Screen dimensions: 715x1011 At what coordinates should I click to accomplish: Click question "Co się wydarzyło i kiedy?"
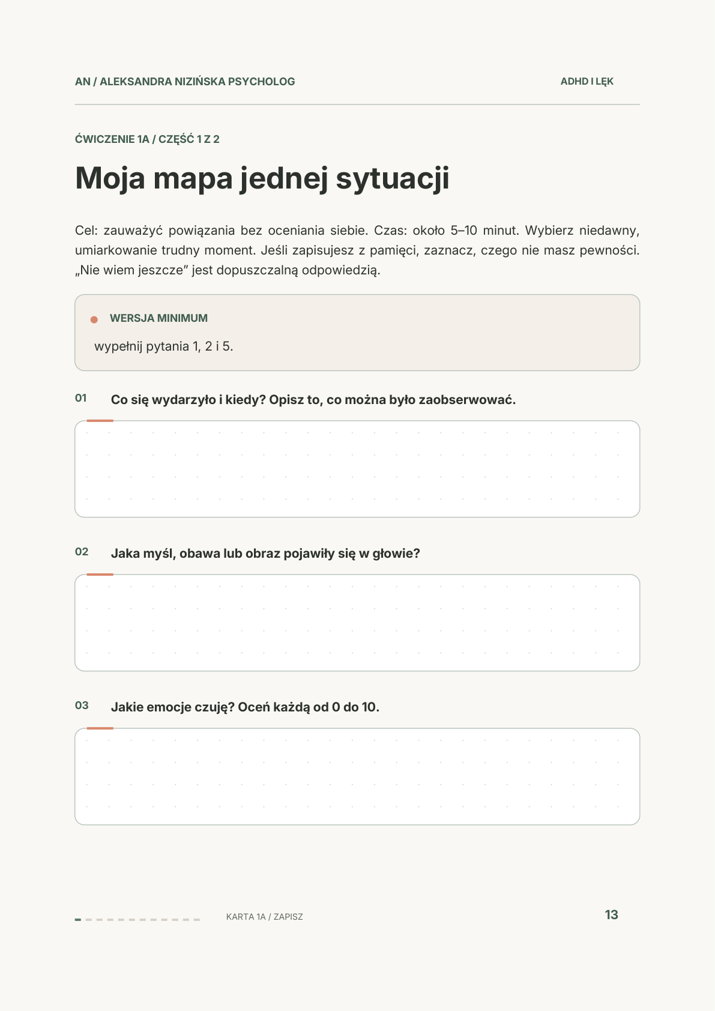[189, 400]
